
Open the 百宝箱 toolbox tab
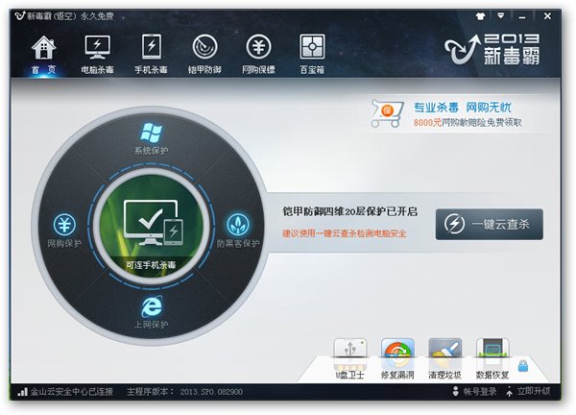312,55
